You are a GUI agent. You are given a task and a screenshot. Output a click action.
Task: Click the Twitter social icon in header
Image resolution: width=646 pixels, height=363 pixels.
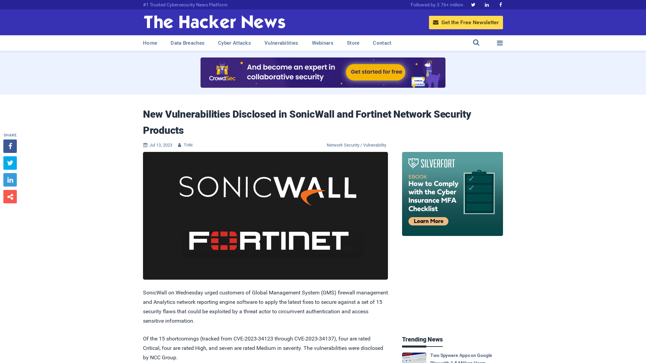tap(473, 4)
